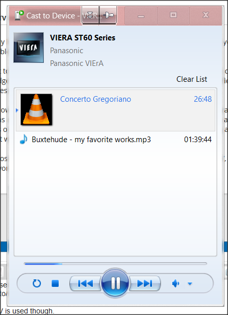Minimize the Cast to Device window
This screenshot has height=315, width=228.
point(141,16)
